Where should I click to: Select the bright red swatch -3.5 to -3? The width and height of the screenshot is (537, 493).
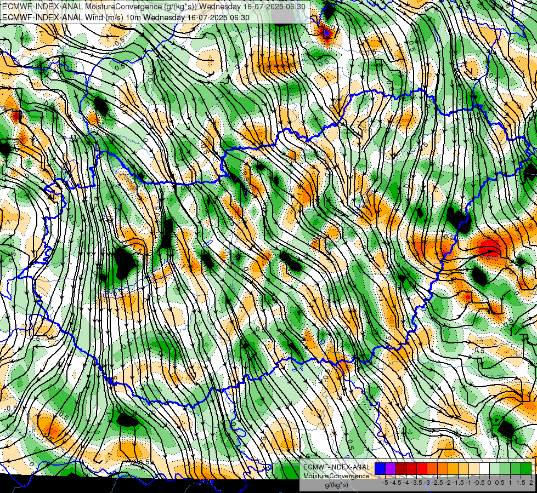click(422, 468)
